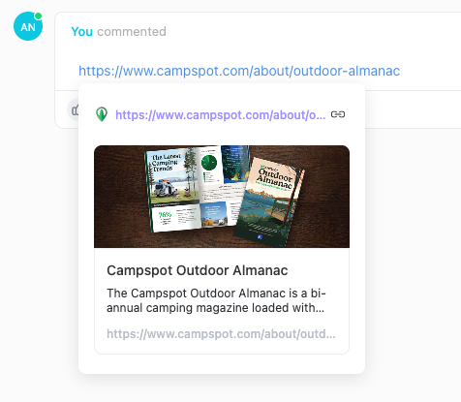Click the partially hidden thumbs-up reaction icon

[75, 110]
